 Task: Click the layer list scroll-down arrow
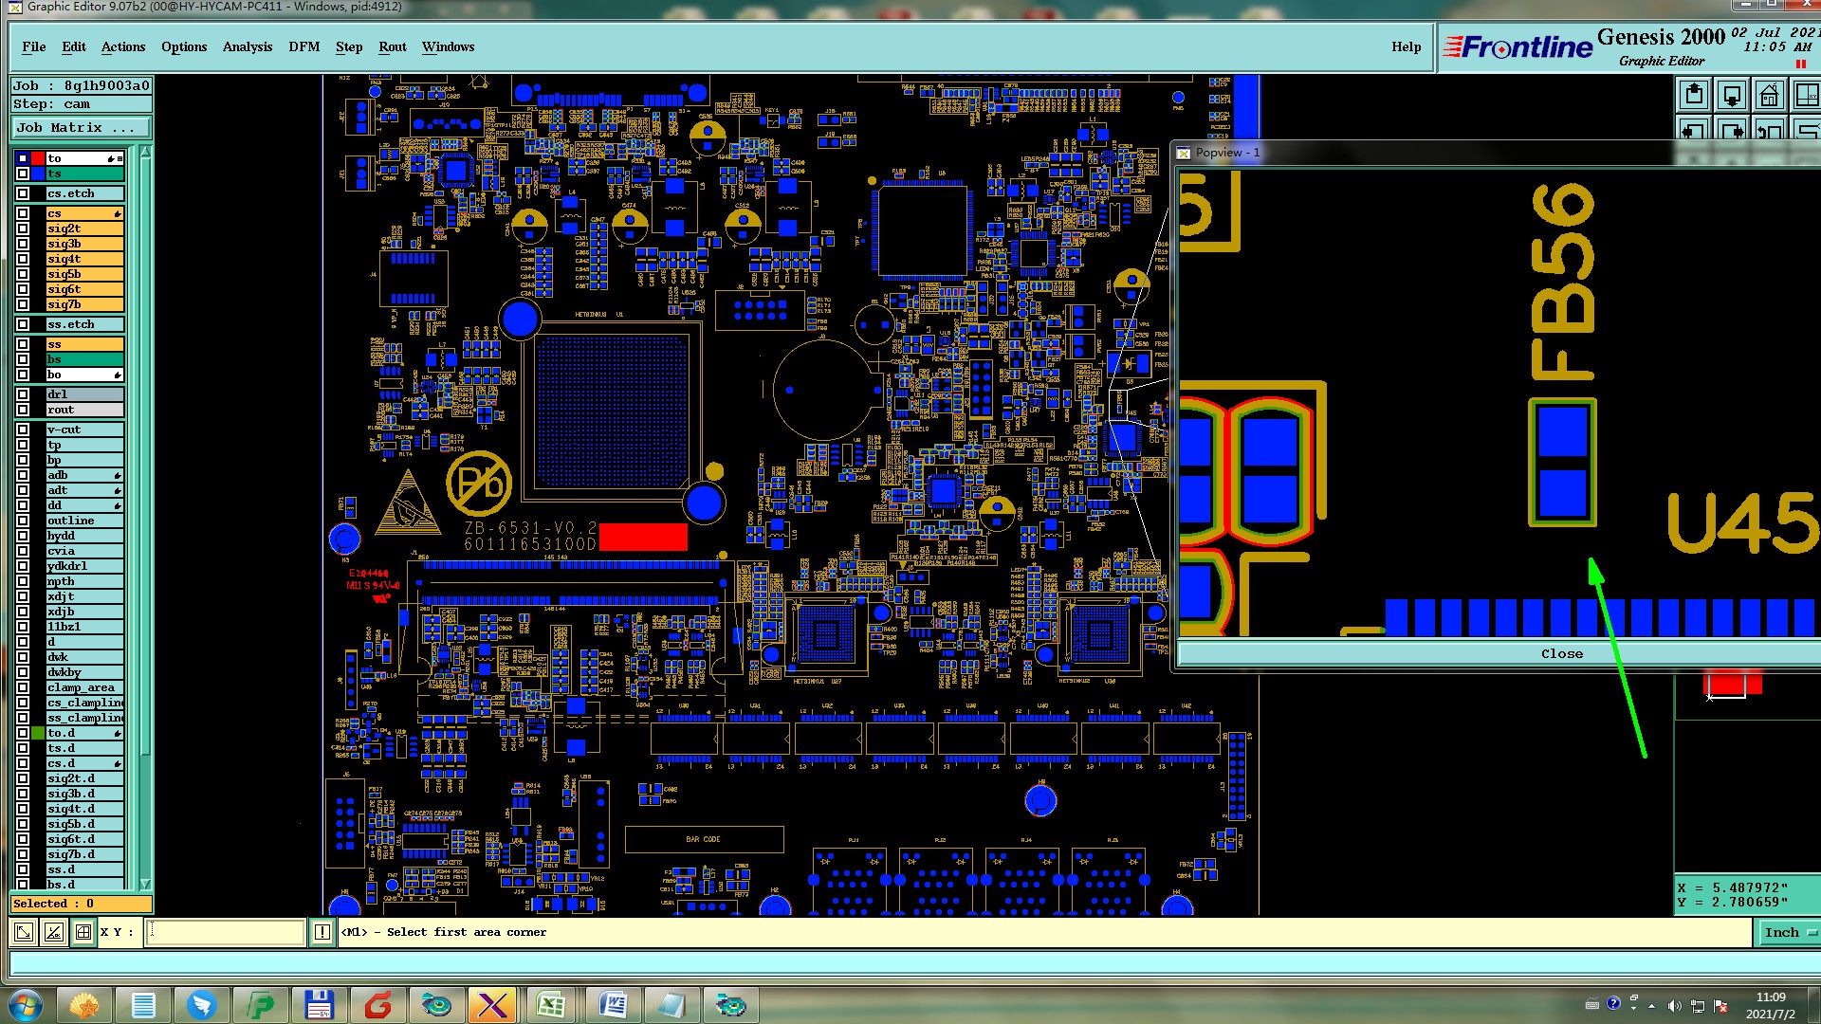145,884
